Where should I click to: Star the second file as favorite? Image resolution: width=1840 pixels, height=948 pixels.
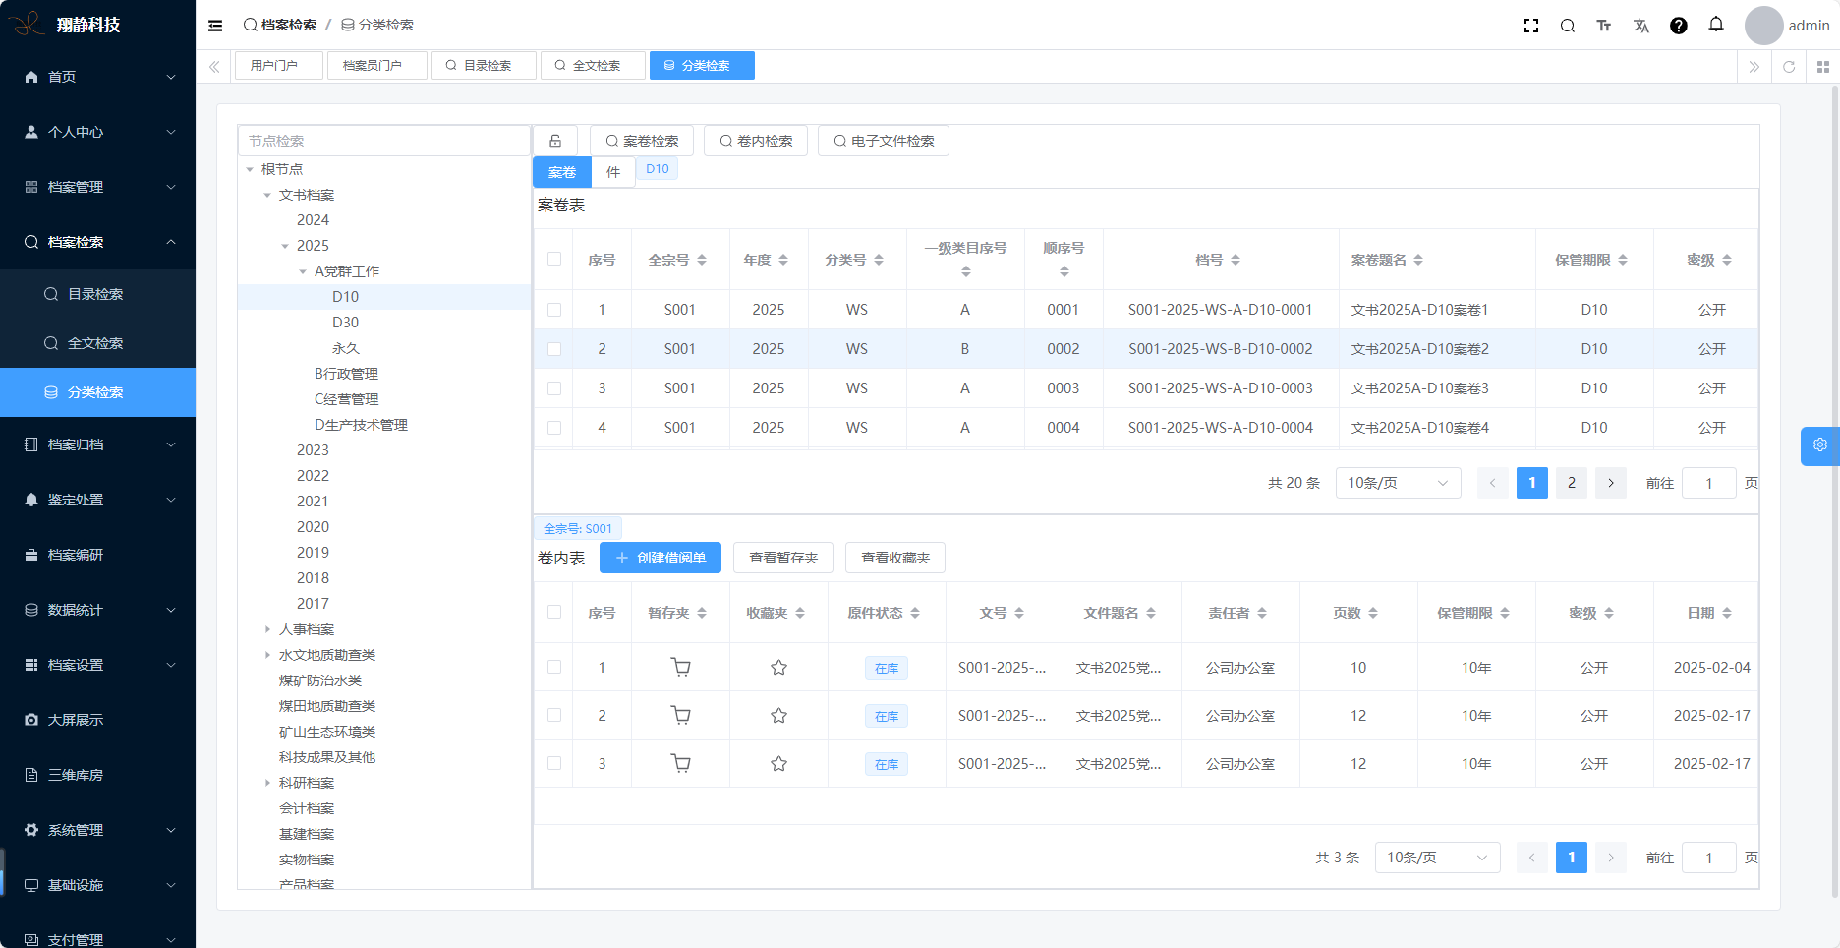coord(778,715)
